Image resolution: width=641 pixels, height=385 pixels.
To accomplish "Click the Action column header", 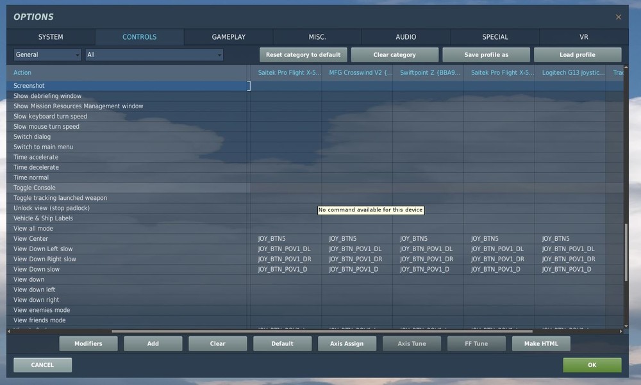I will (x=126, y=72).
